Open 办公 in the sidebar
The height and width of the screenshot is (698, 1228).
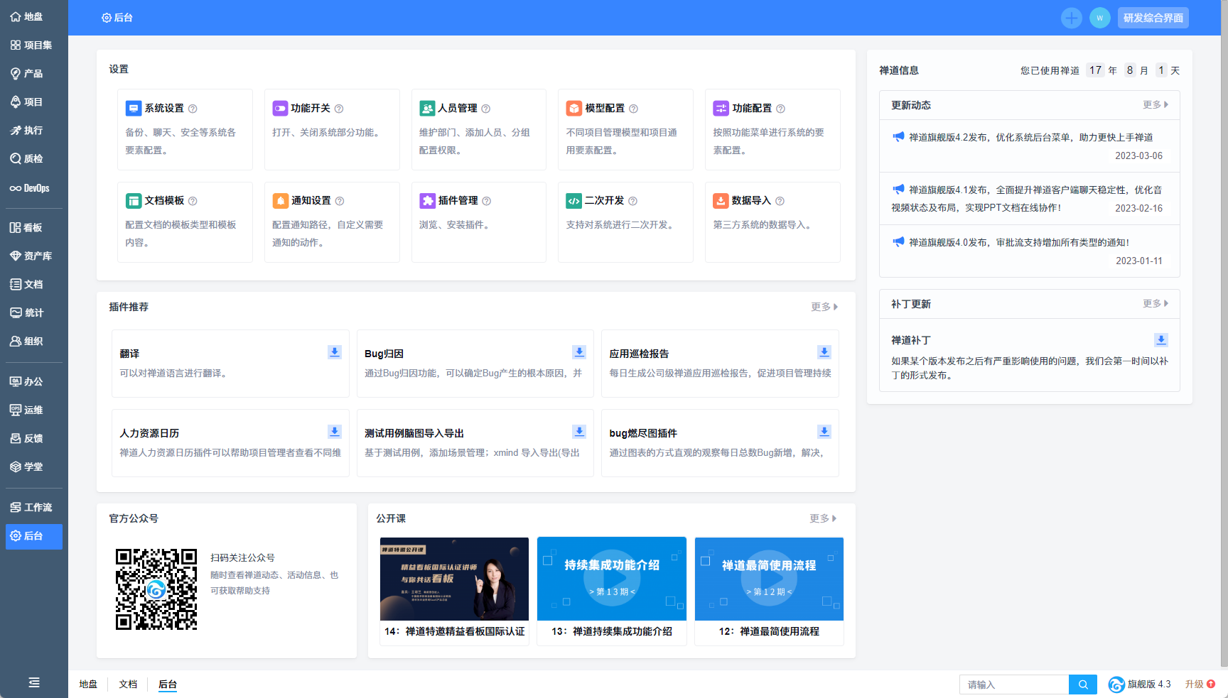tap(33, 381)
